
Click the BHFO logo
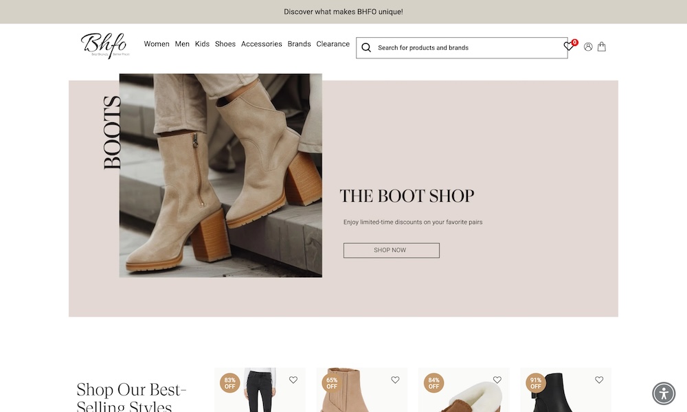coord(104,45)
